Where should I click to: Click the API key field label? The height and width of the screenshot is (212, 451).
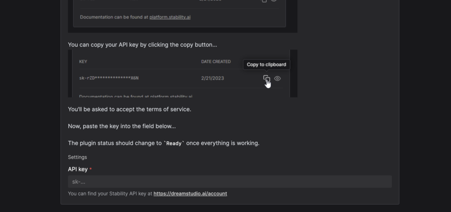78,169
